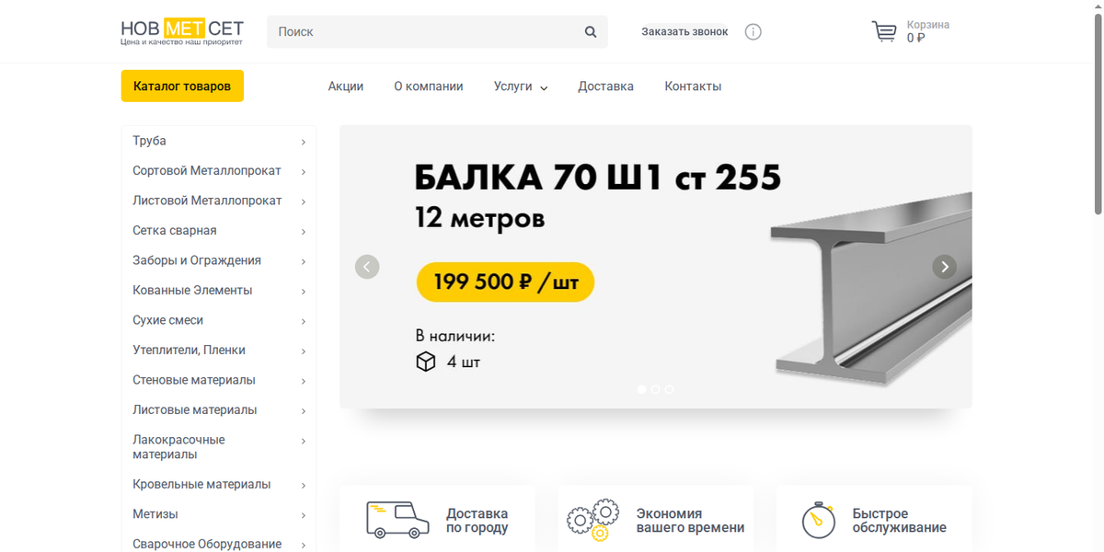Open Сухие смеси category link

tap(167, 320)
